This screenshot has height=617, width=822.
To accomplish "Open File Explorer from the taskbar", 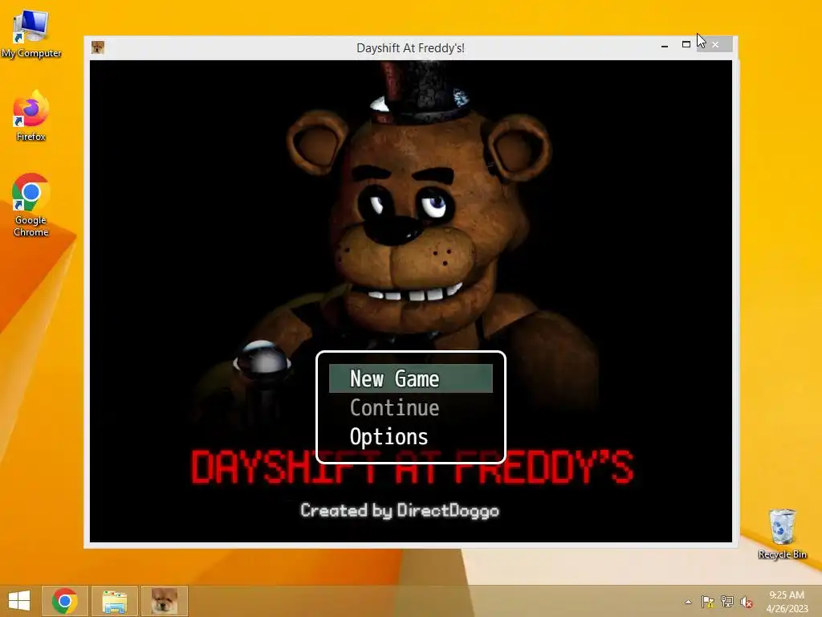I will click(x=114, y=601).
